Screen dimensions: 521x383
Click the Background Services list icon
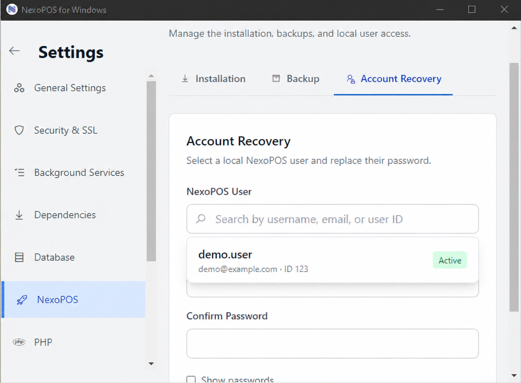[19, 172]
